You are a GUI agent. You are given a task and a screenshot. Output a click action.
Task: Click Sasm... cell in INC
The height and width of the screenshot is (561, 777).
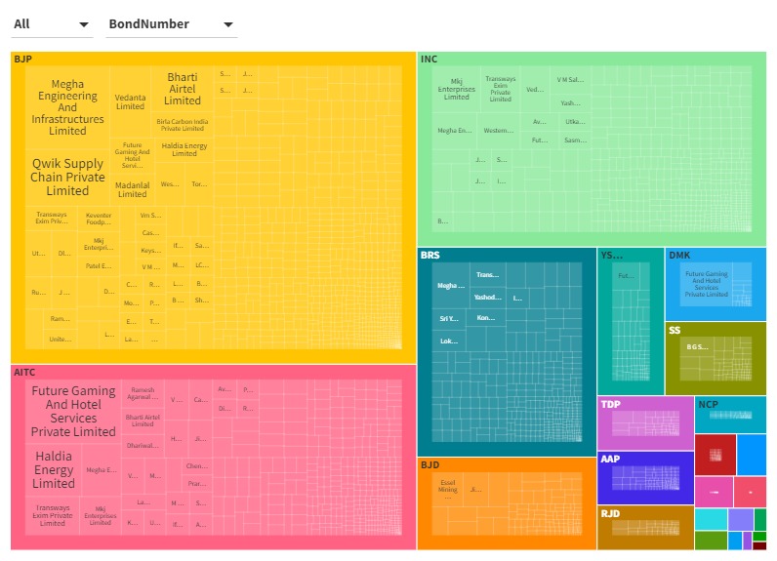coord(575,140)
